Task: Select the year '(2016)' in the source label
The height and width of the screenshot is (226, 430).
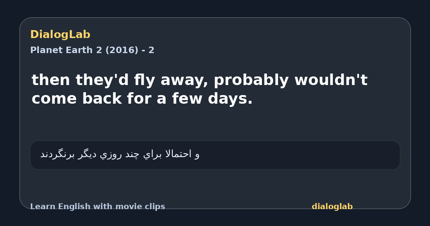Action: click(x=121, y=50)
